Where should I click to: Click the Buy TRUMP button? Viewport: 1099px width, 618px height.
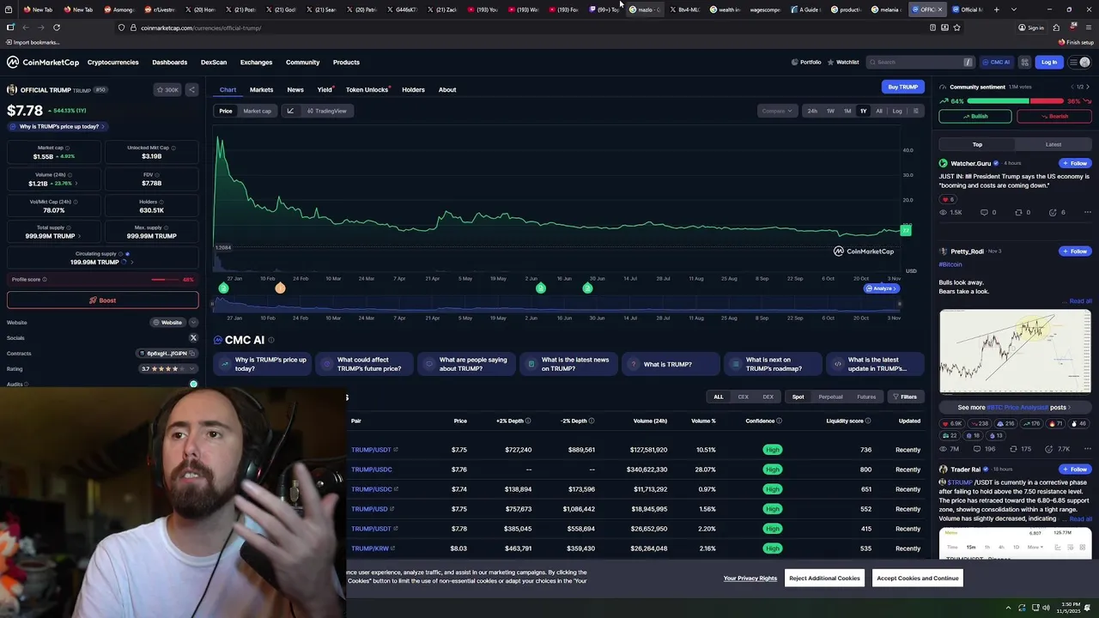(902, 87)
